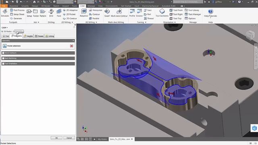Set Tool Front orientation
Image resolution: width=258 pixels, height=145 pixels.
pyautogui.click(x=176, y=10)
